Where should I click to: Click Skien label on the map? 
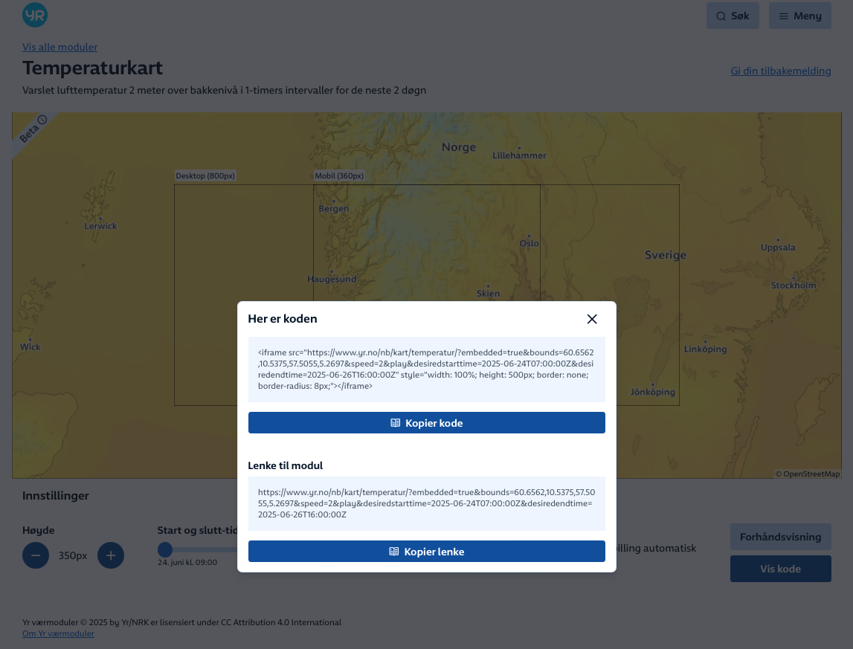[488, 293]
